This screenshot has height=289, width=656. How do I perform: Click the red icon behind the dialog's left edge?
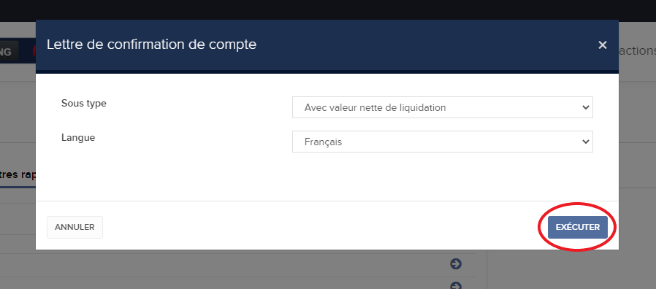tap(34, 51)
